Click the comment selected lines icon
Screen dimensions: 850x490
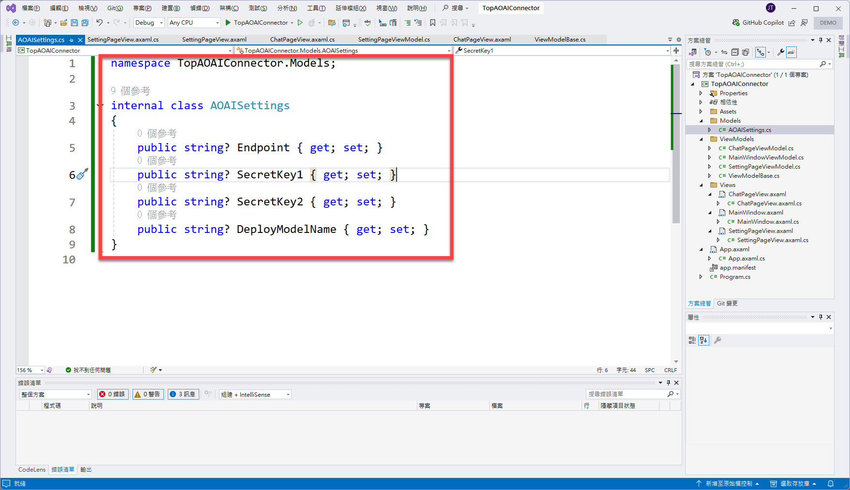click(408, 23)
